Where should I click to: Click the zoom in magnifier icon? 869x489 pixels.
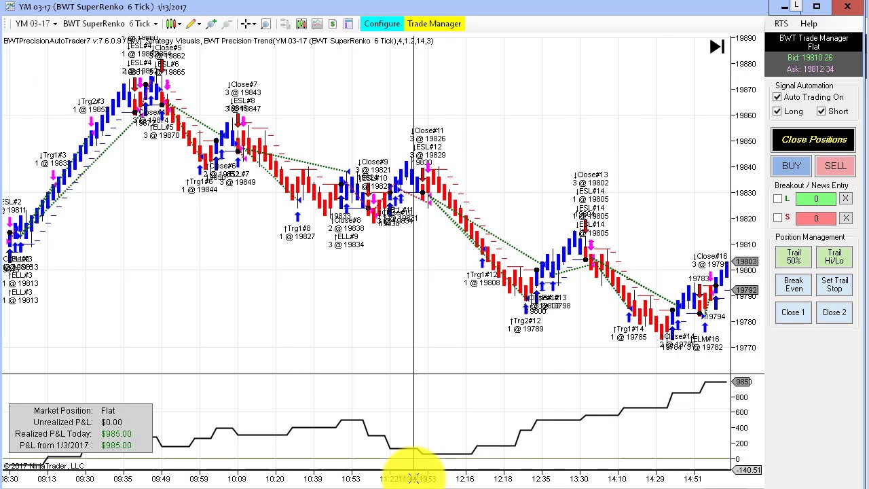click(211, 24)
